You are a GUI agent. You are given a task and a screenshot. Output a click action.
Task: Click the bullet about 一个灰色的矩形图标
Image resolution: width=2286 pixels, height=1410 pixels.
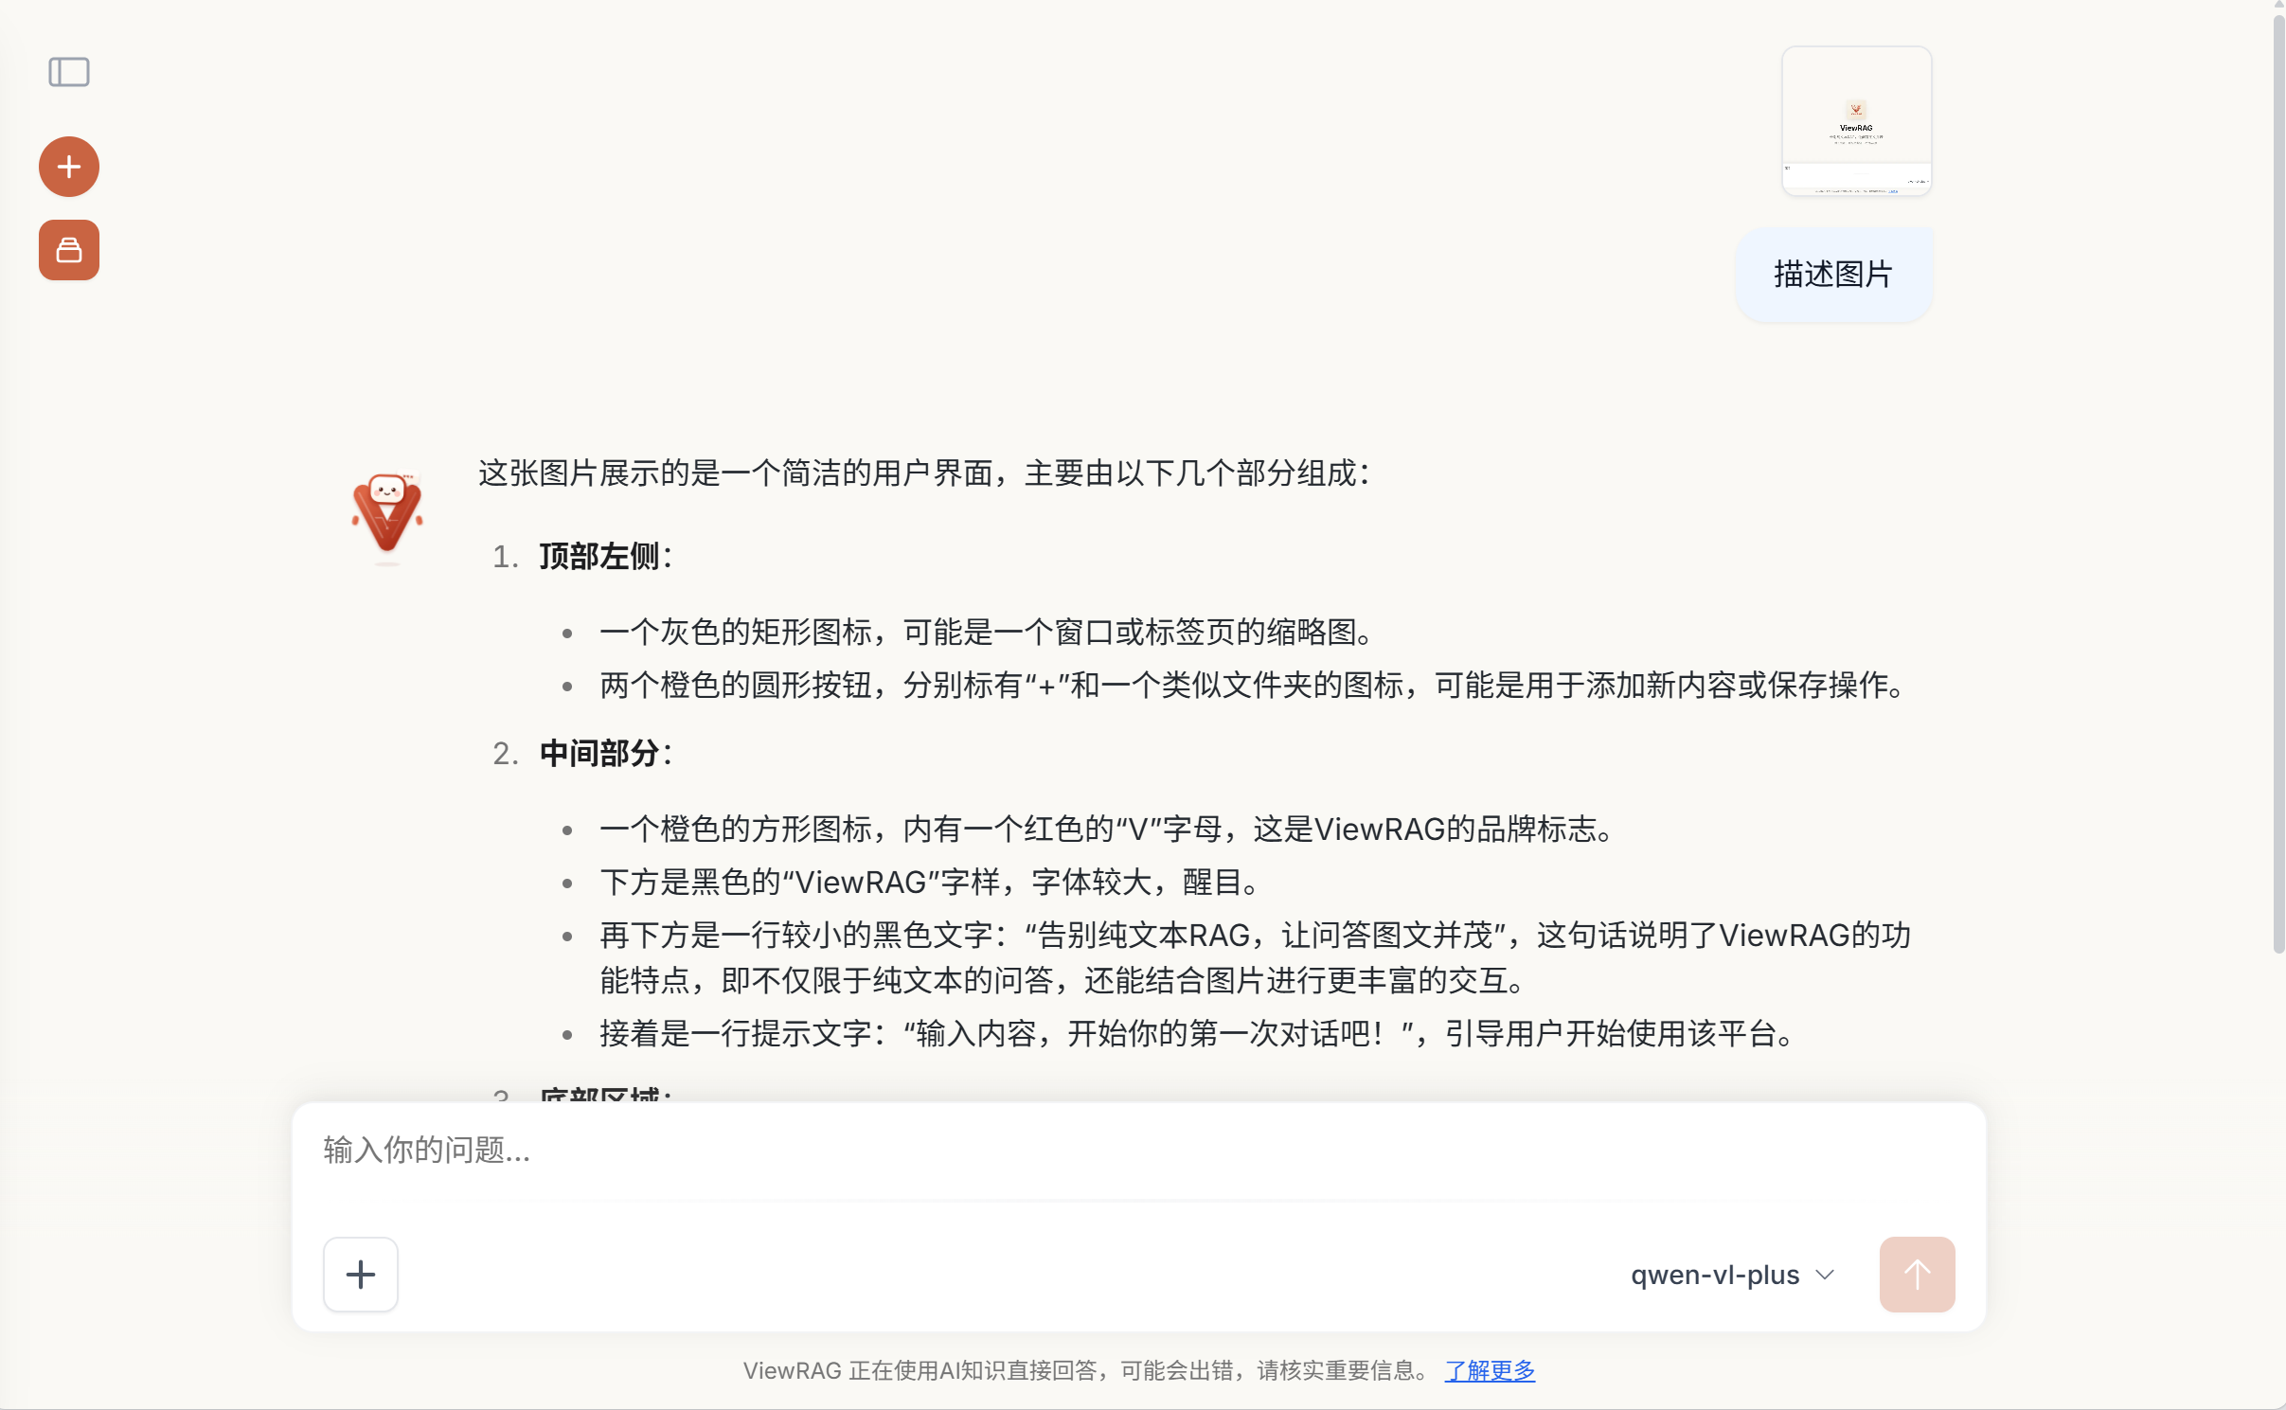pyautogui.click(x=987, y=633)
